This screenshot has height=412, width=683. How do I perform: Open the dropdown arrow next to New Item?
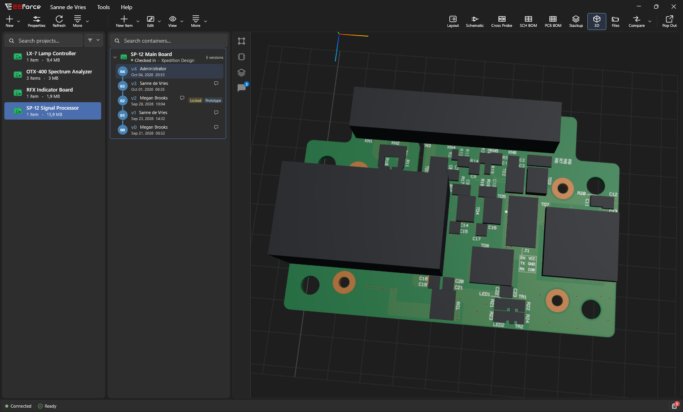[138, 21]
